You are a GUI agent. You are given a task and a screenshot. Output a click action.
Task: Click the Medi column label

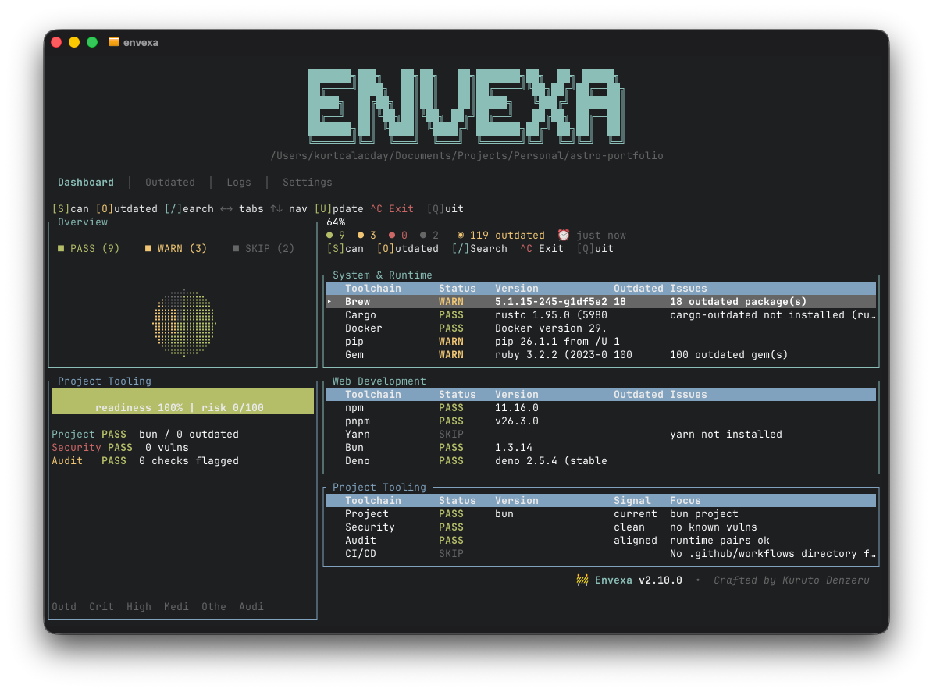[x=176, y=606]
